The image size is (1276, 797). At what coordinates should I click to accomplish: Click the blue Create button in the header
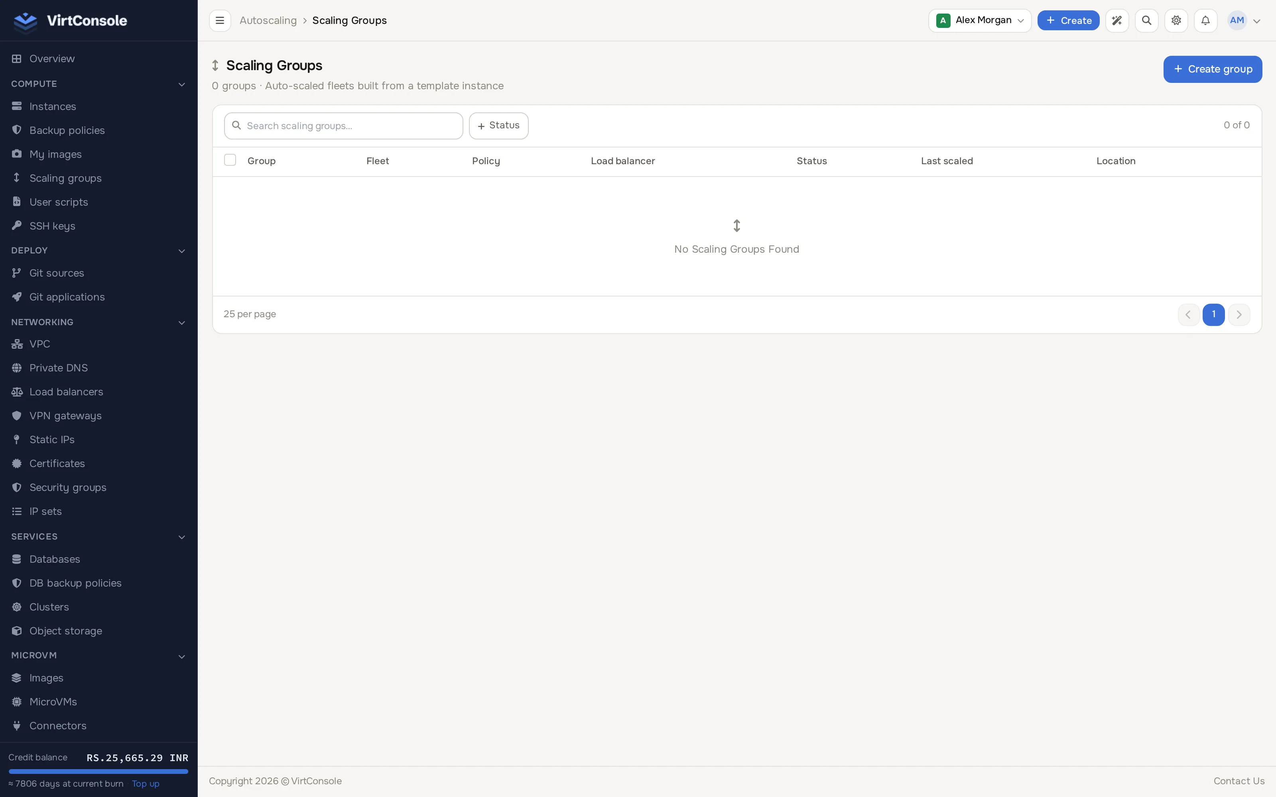[1068, 21]
